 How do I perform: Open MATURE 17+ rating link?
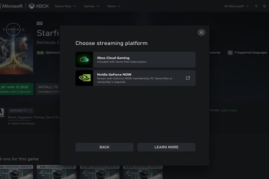click(x=21, y=111)
